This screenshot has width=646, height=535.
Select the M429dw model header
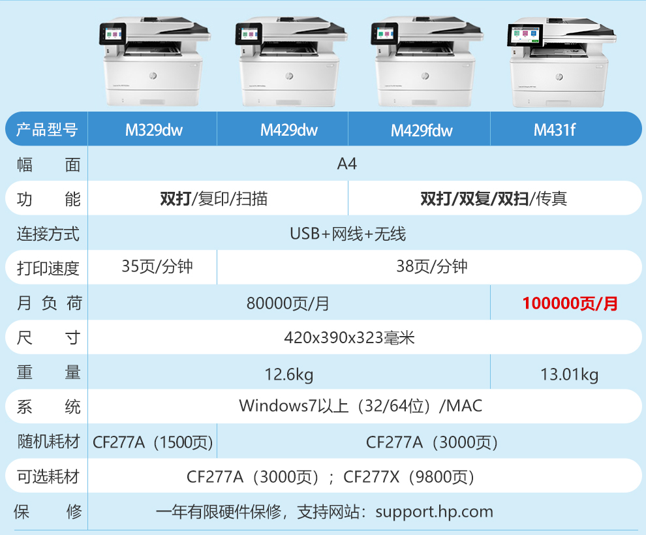coord(288,130)
